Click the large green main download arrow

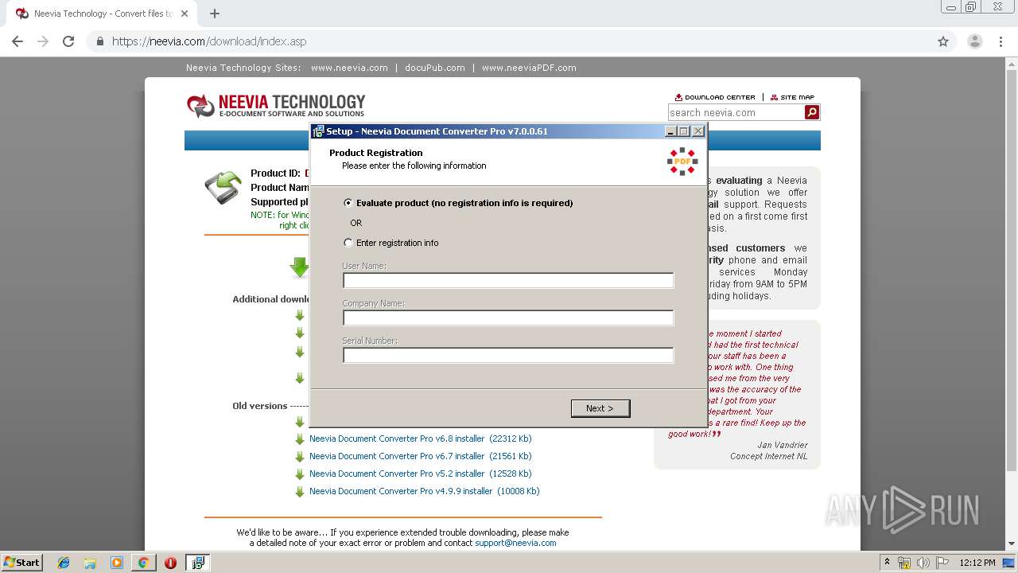(x=300, y=267)
